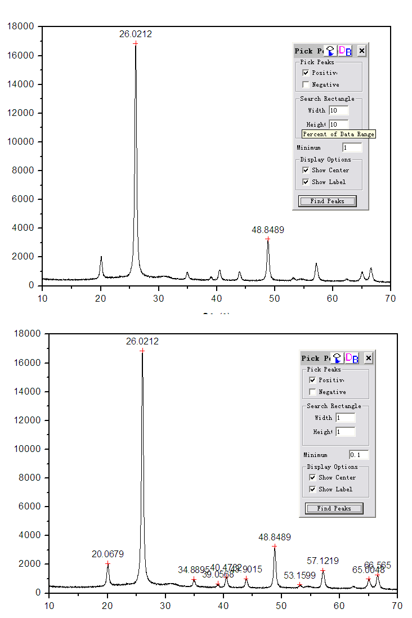The width and height of the screenshot is (412, 618).
Task: Click the key icon in lower Pick Peaks dialog
Action: coord(337,358)
